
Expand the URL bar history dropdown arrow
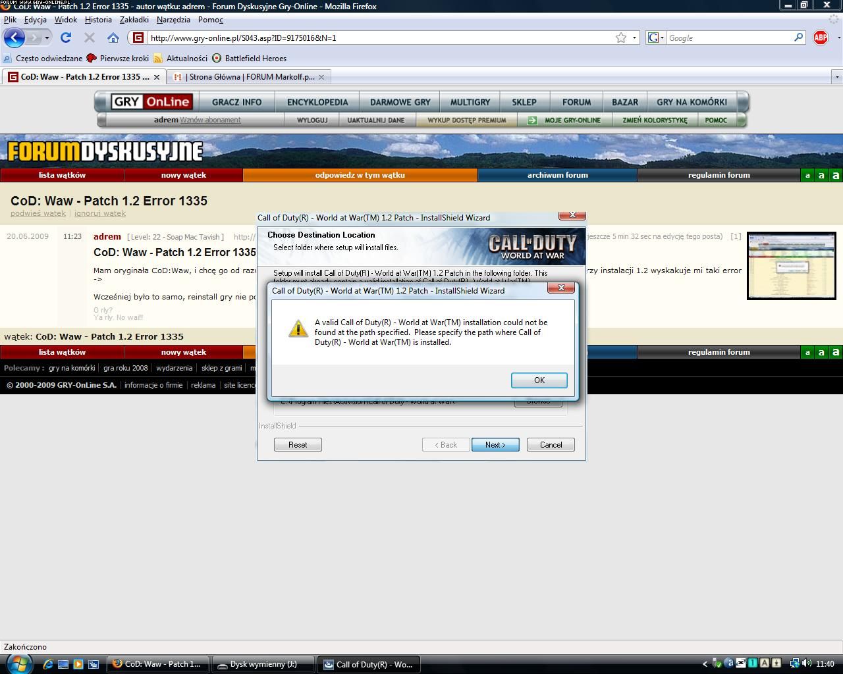634,38
